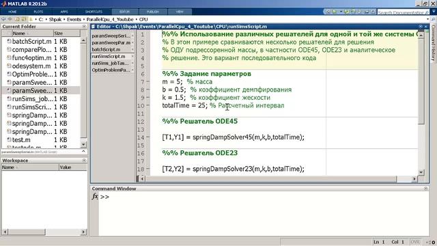Sort Workspace by Name column

tap(30, 167)
